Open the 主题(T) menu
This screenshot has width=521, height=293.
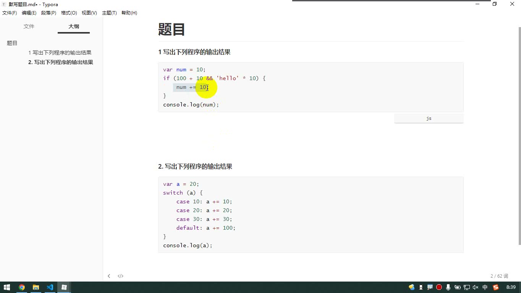click(109, 13)
